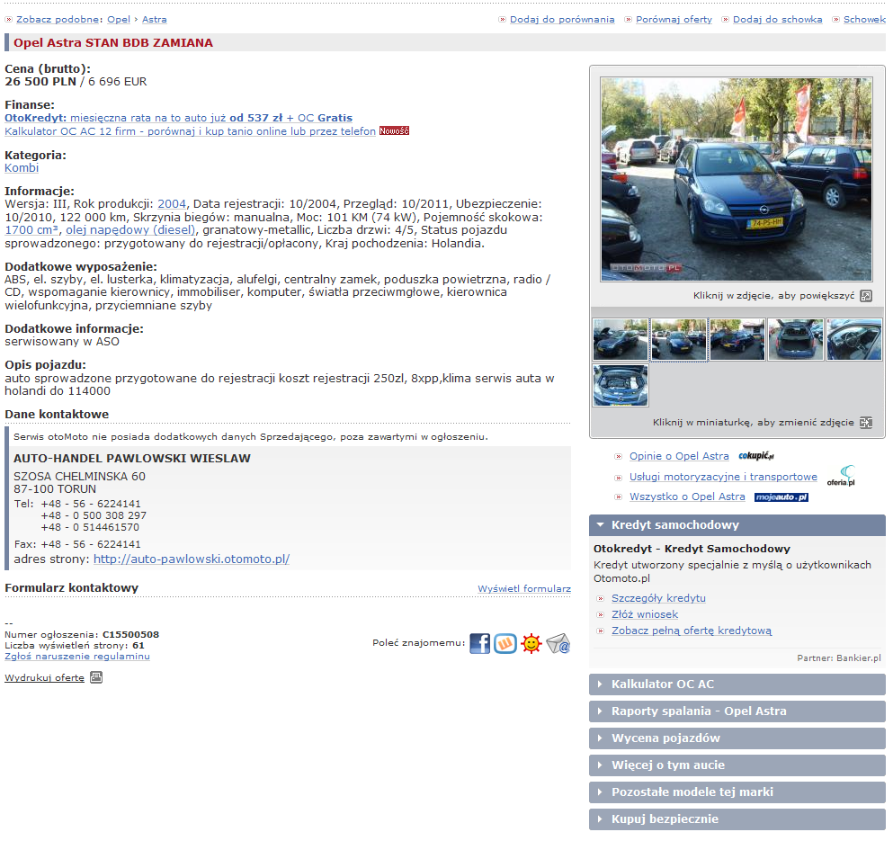Image resolution: width=893 pixels, height=841 pixels.
Task: Select the first thumbnail in the photo row
Action: [621, 340]
